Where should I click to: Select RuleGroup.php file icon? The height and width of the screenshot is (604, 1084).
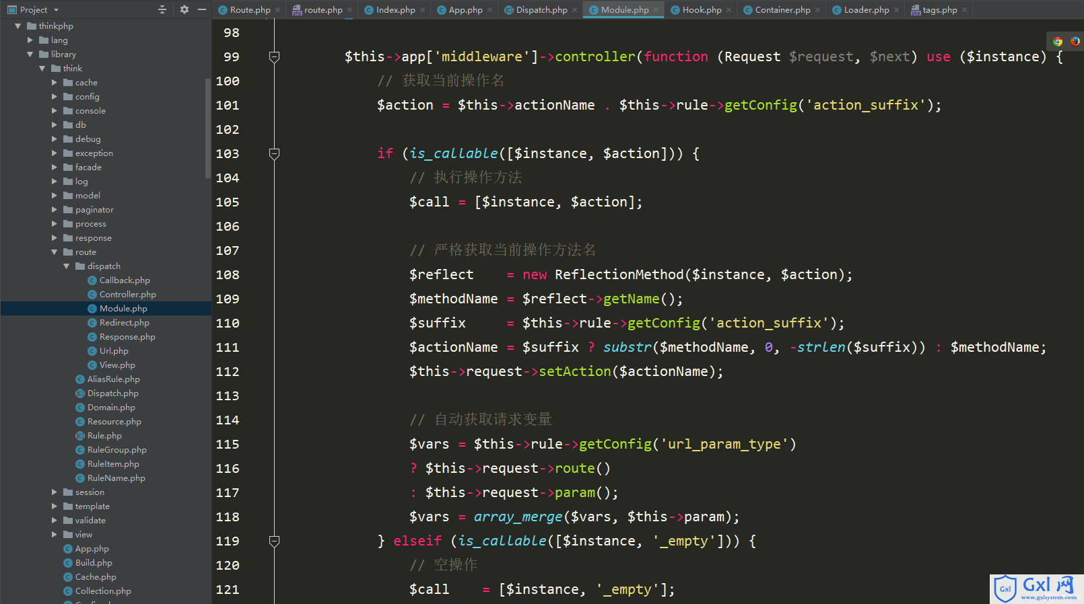tap(80, 450)
